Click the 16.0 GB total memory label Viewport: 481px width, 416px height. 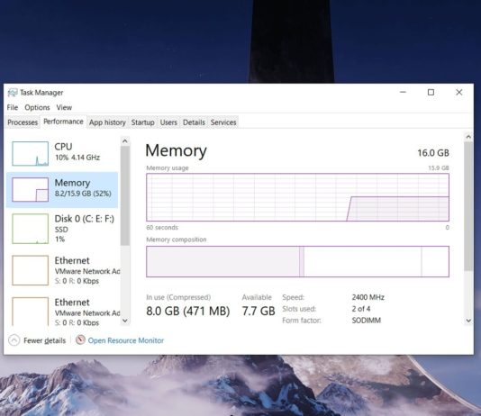pos(433,153)
